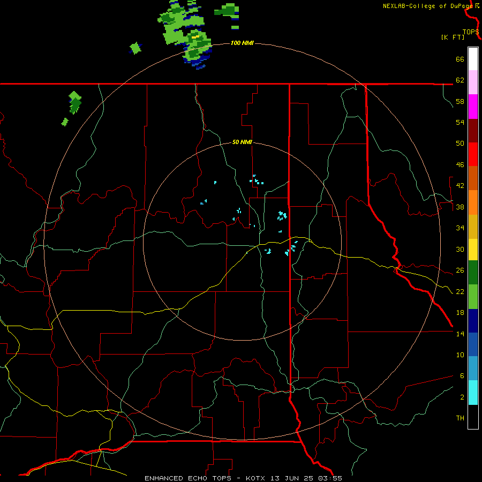This screenshot has width=482, height=482.
Task: Select the legend label "26"
Action: coord(460,270)
